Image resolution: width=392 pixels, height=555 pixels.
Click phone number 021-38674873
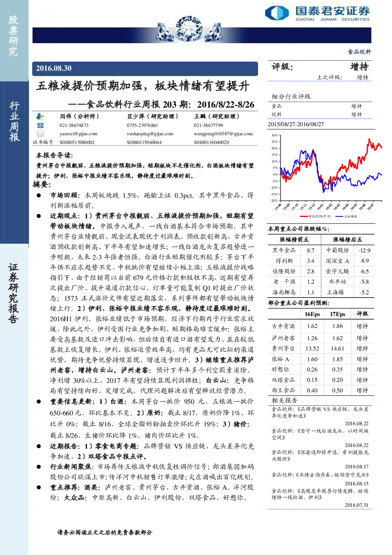point(74,125)
